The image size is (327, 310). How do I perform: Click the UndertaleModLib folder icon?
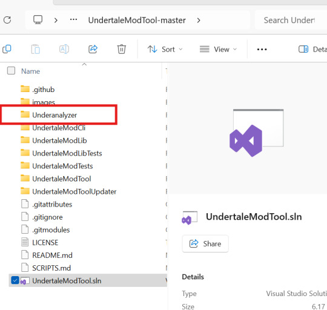(25, 140)
